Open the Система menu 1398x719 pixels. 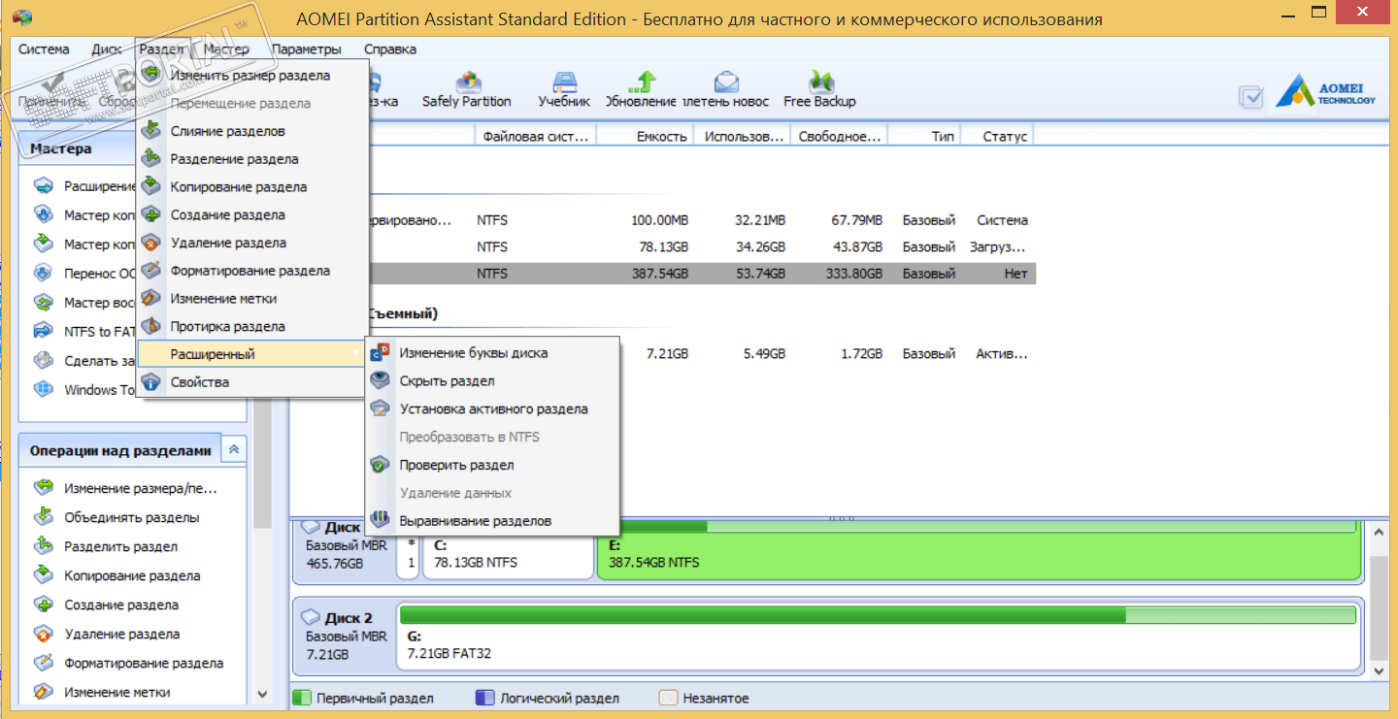(x=44, y=49)
